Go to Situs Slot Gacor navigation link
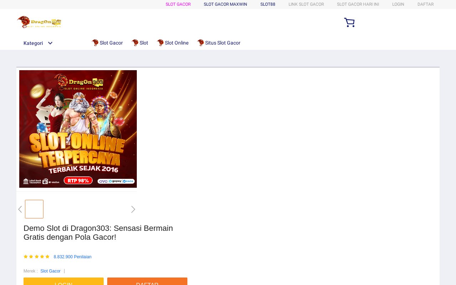 [223, 43]
